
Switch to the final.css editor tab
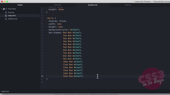(x=127, y=5)
